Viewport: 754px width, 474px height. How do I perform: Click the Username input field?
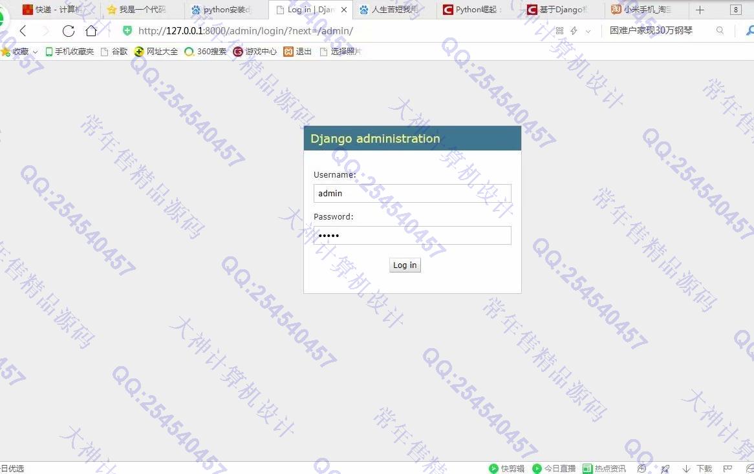412,193
